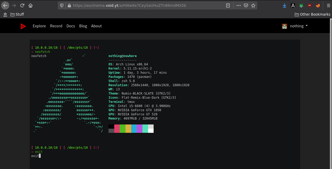The image size is (332, 169).
Task: Click the 'Resolution: 2560x1440' line
Action: tap(149, 85)
